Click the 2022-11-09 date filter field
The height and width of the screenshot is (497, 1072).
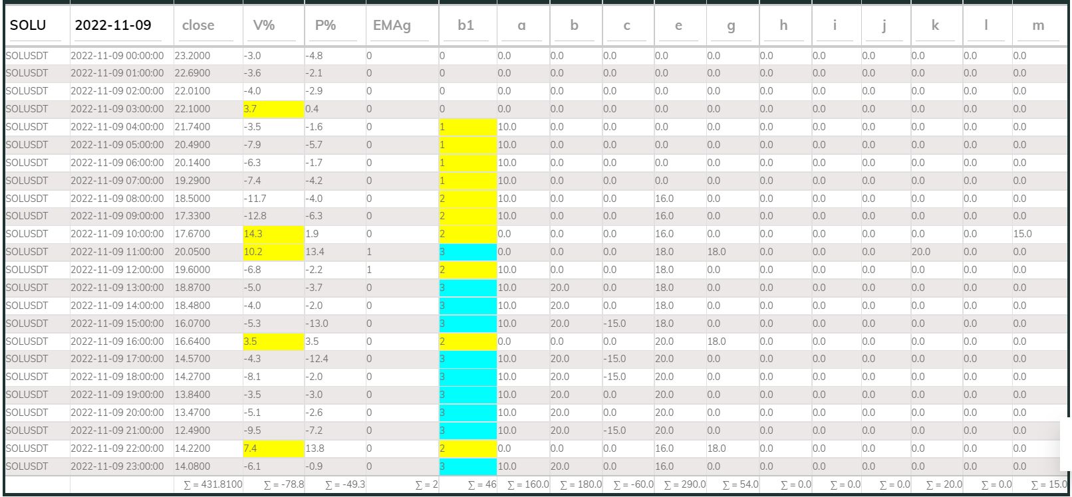[x=121, y=26]
